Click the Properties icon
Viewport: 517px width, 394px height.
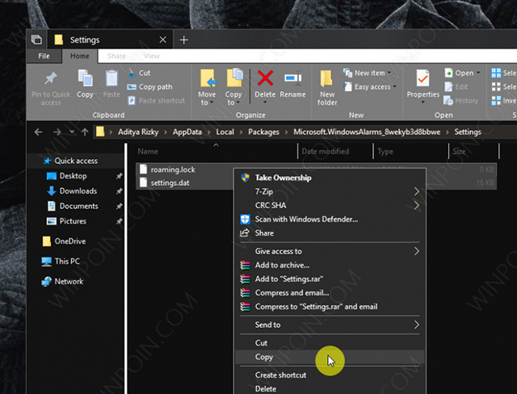(422, 78)
